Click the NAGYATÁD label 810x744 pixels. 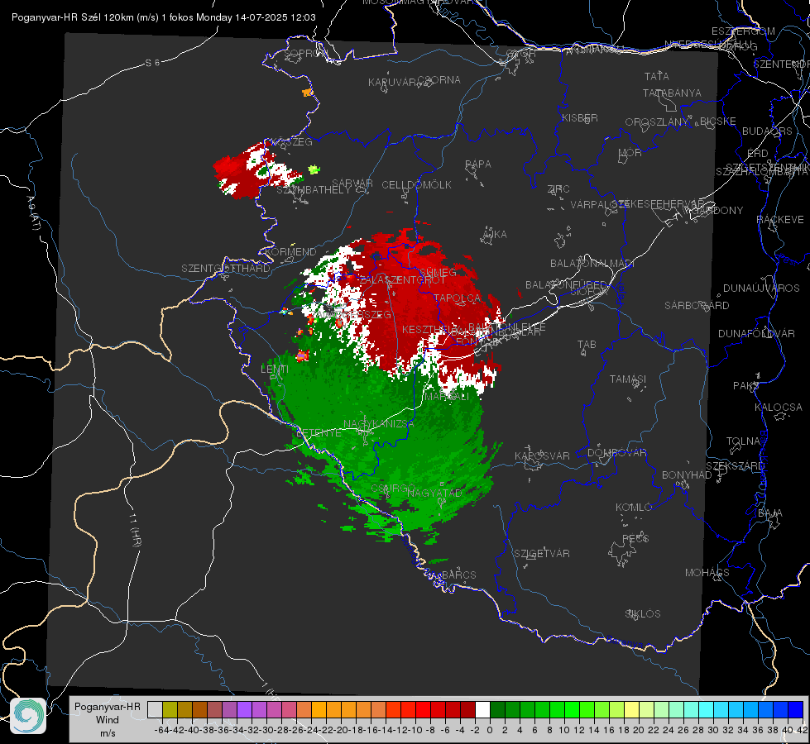point(434,493)
